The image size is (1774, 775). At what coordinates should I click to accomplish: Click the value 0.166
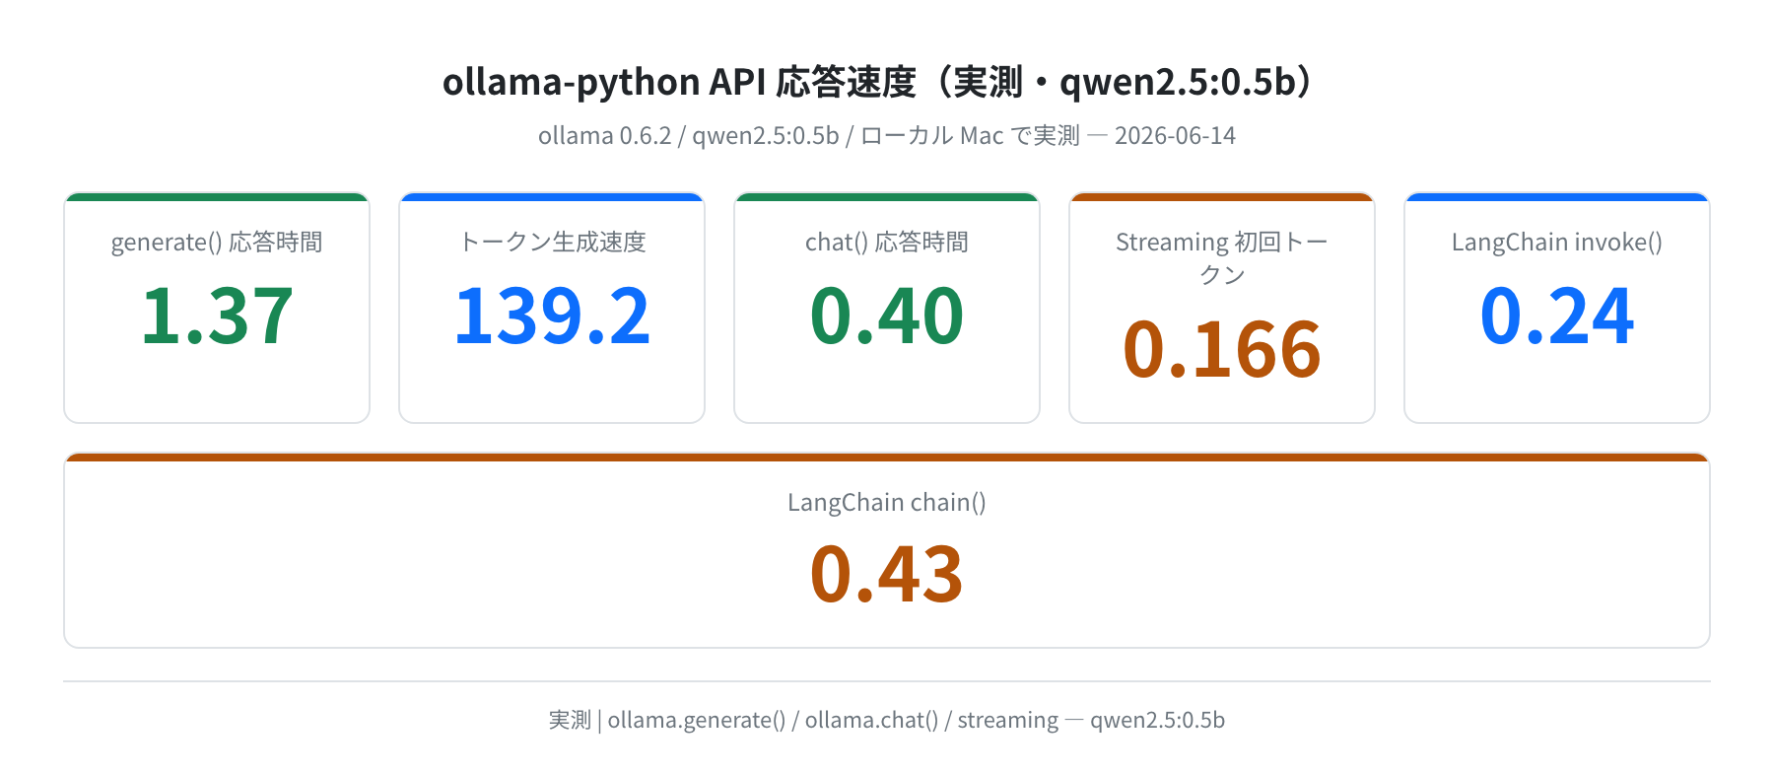point(1222,349)
